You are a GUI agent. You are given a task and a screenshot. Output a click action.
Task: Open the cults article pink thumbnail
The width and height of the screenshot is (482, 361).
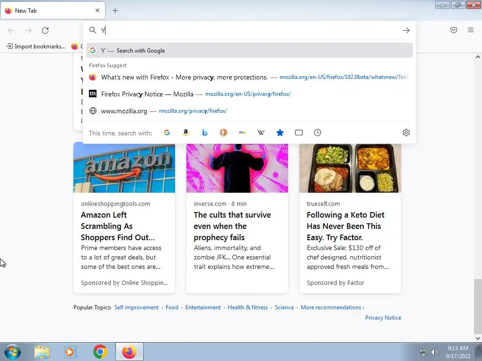point(237,168)
